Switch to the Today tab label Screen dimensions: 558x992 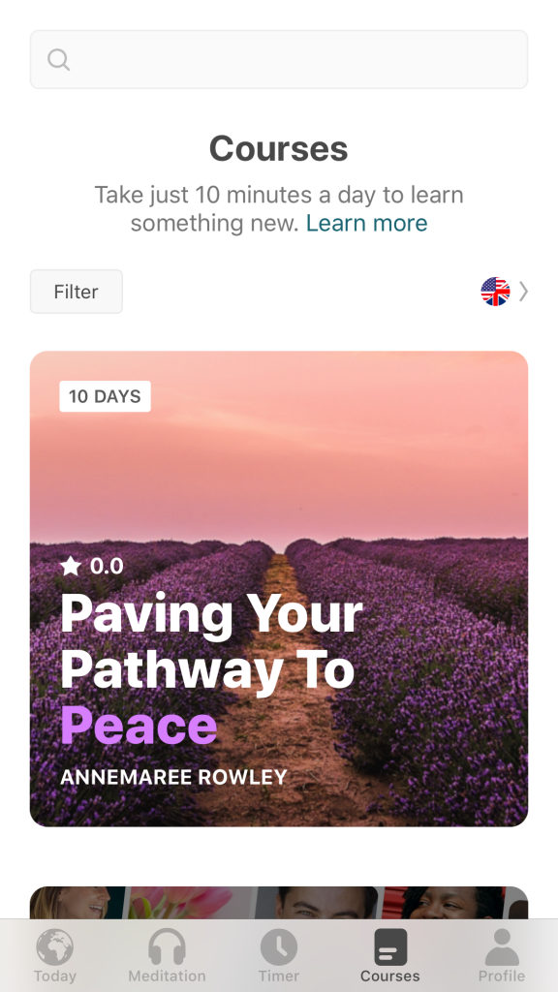click(x=55, y=976)
